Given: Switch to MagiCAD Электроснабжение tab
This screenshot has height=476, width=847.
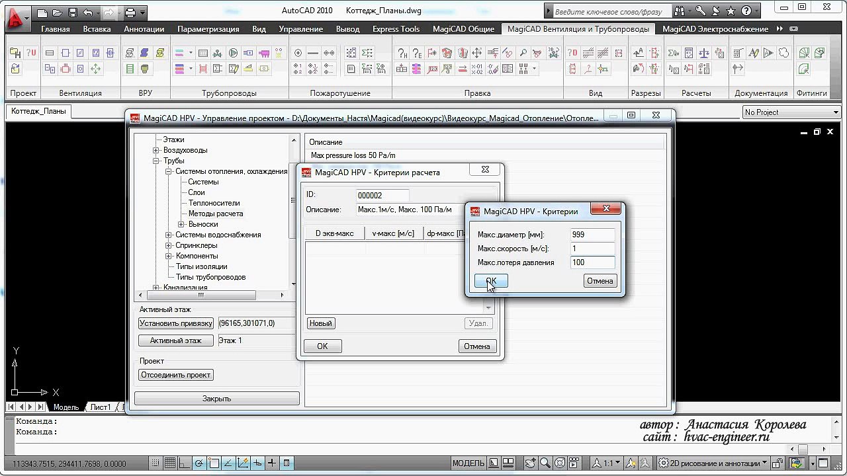Looking at the screenshot, I should pos(715,29).
